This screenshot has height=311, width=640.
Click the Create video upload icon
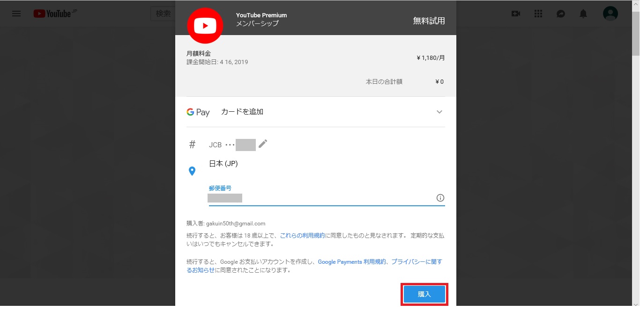(515, 14)
